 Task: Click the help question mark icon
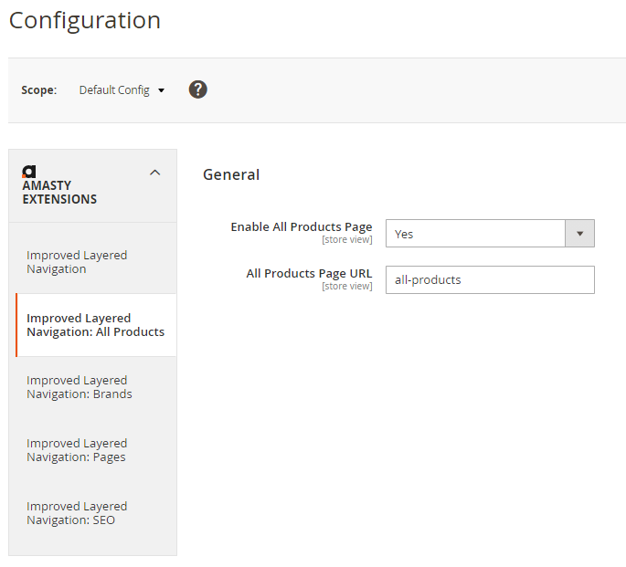[x=198, y=89]
